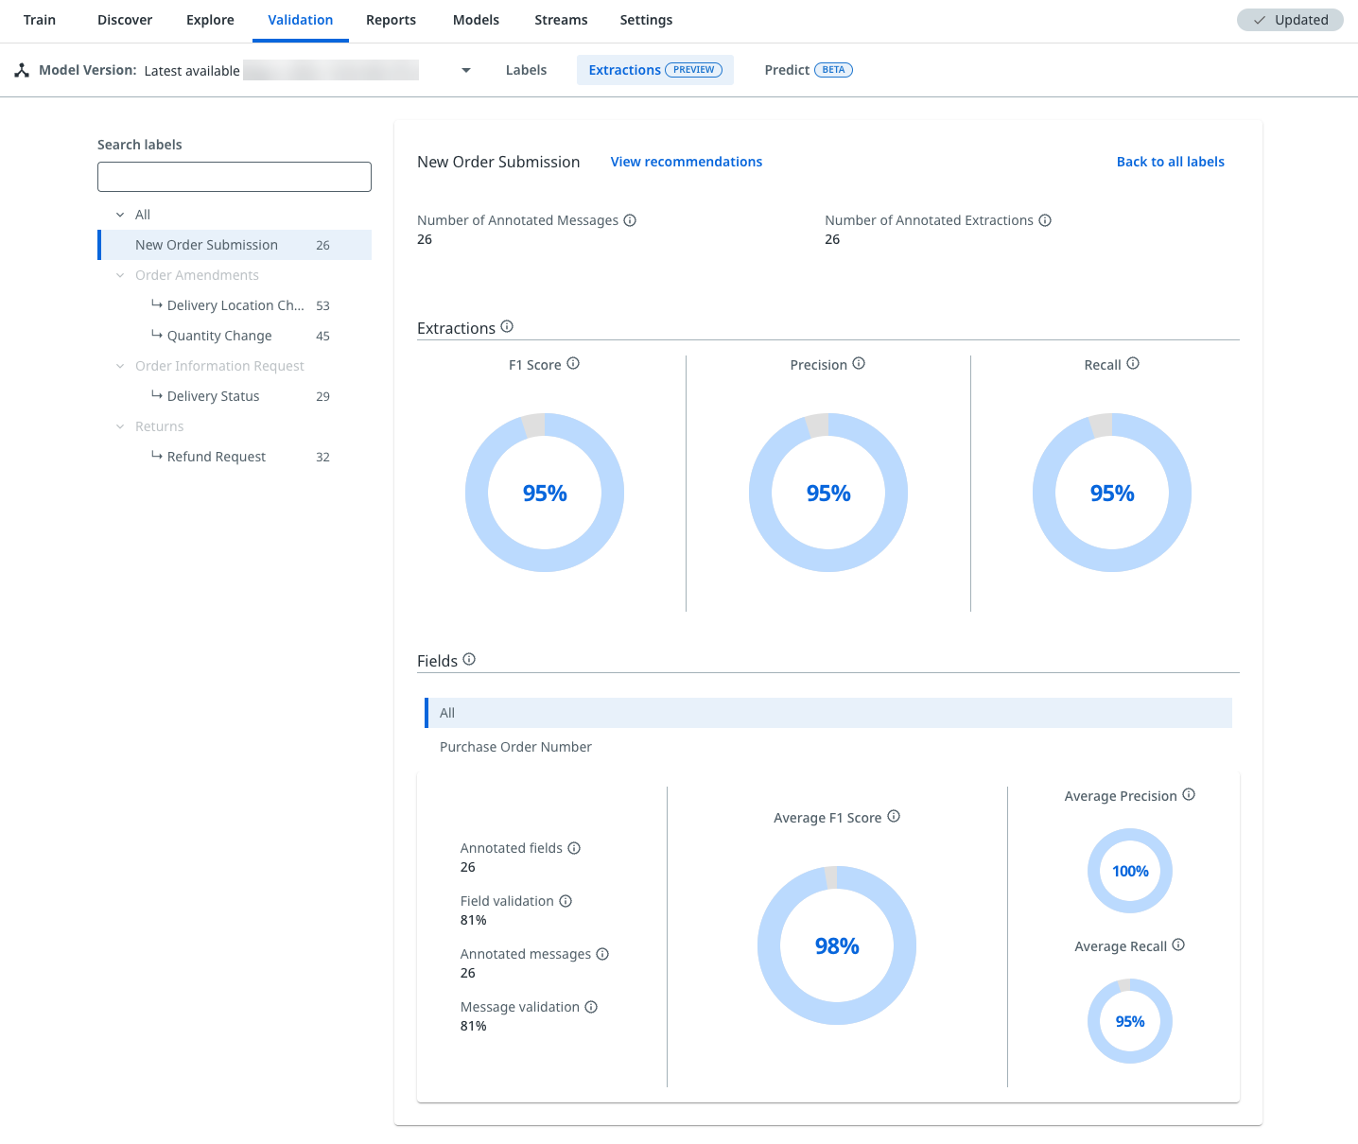
Task: Click info icon beside Recall heading
Action: (x=1133, y=364)
